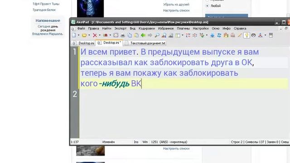290x163 pixels.
Task: Toggle the highlighted light bulb toolbar button
Action: [x=246, y=35]
